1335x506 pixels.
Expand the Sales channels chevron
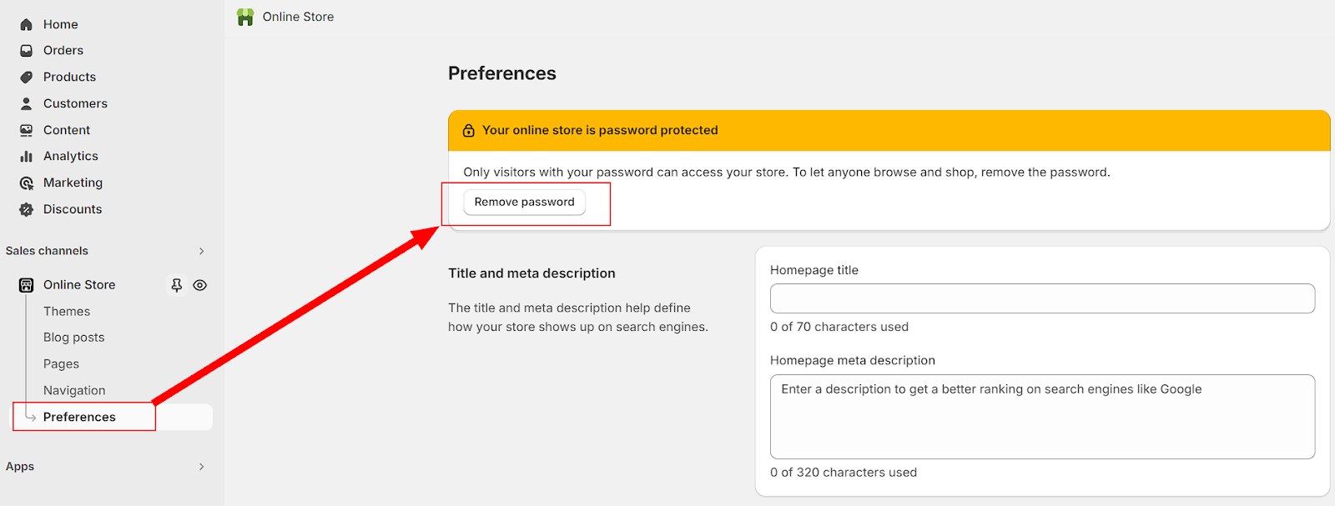(201, 251)
